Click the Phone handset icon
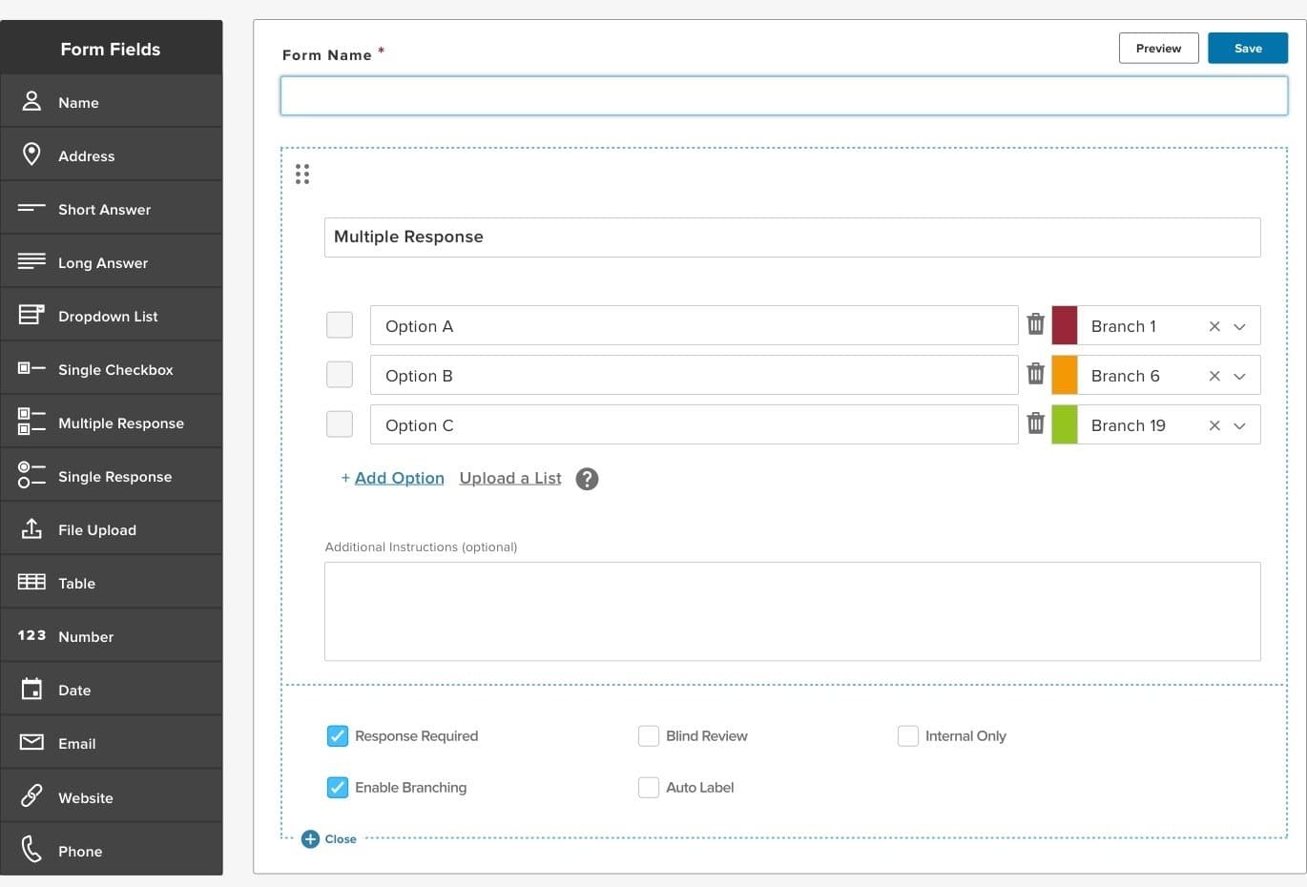The width and height of the screenshot is (1307, 887). [31, 849]
